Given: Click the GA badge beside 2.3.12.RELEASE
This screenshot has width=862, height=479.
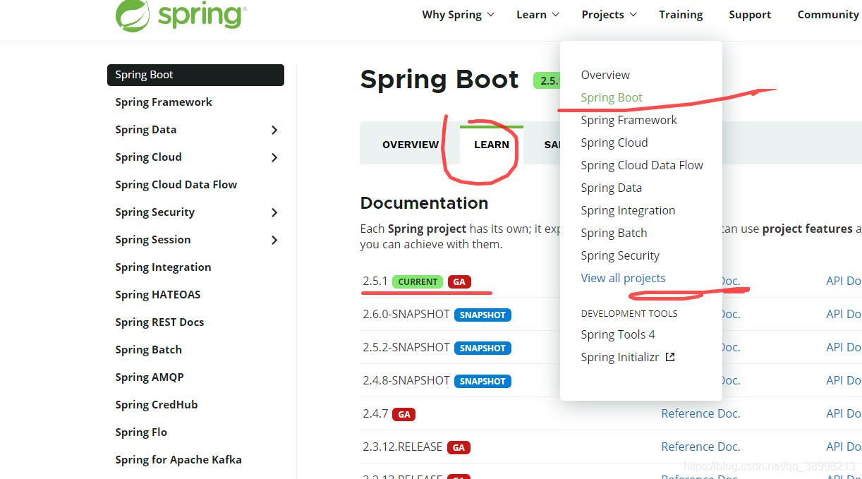Looking at the screenshot, I should click(459, 447).
